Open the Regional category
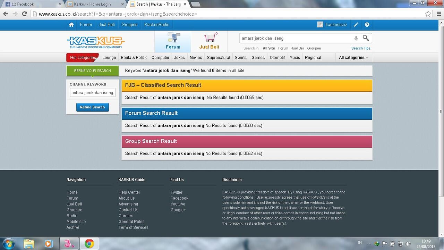Screen dimensions: 444x250 tap(313, 58)
